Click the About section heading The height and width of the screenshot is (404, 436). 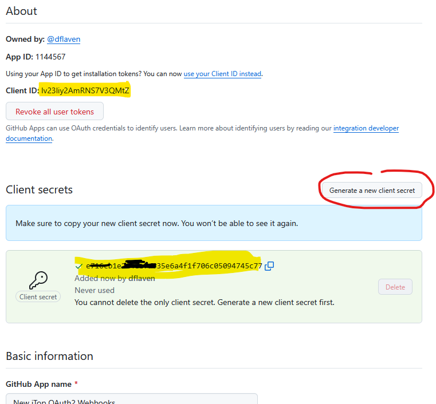[x=22, y=11]
